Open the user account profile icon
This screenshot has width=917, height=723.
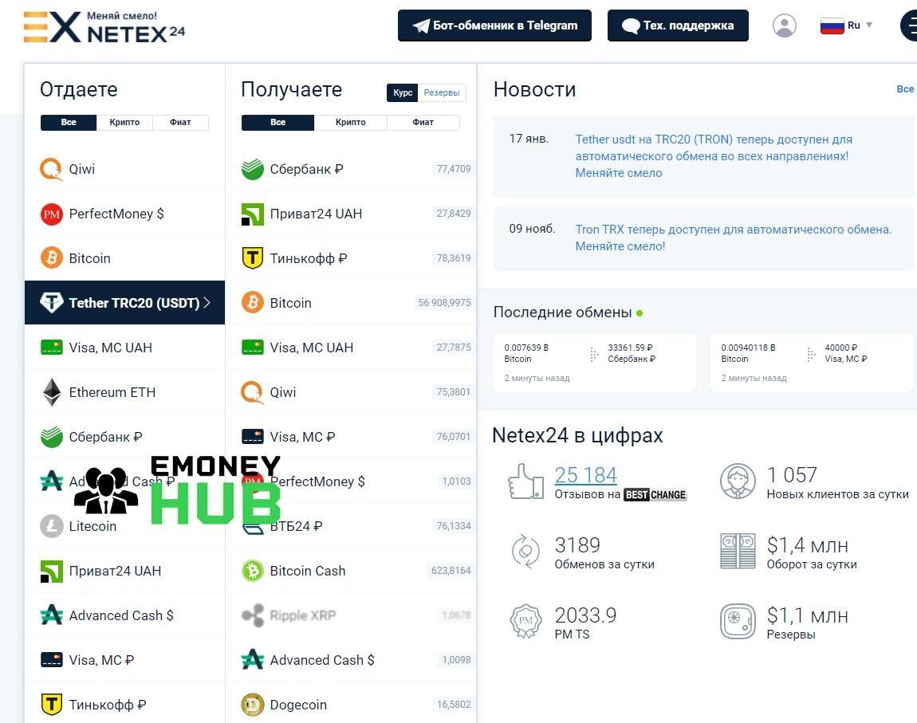[785, 26]
